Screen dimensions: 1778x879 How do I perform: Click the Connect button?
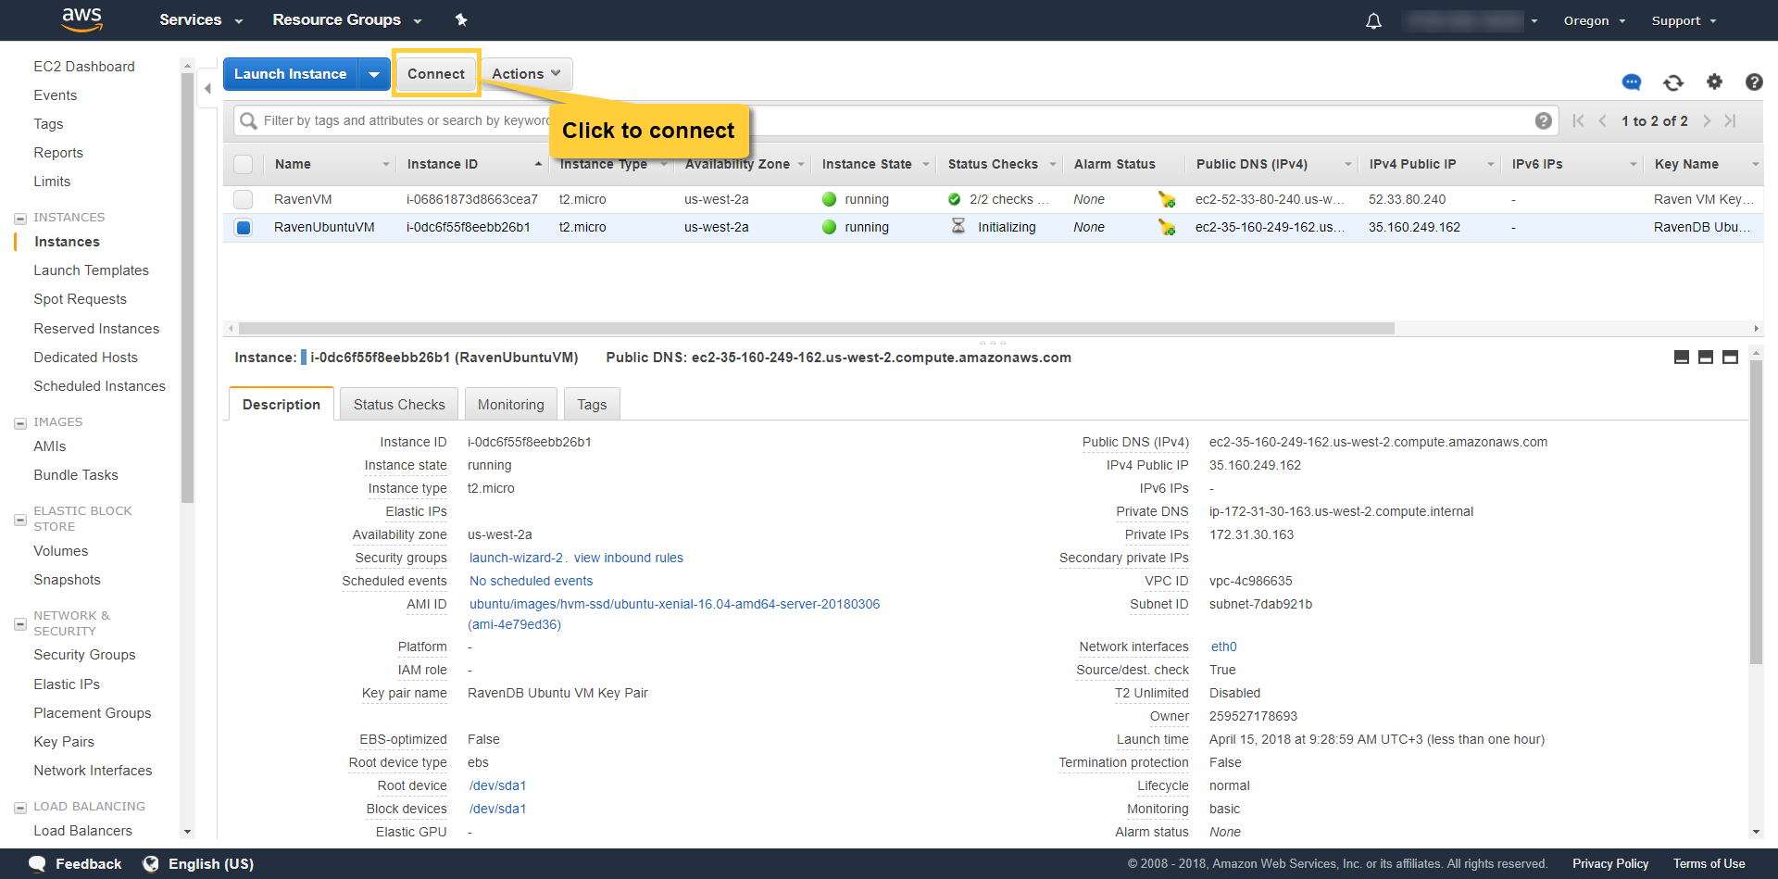point(436,74)
